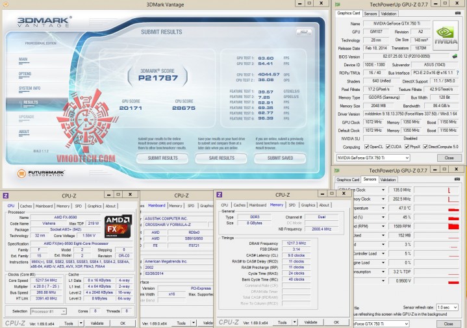Click the GPU-Z title bar icon in top window
Screen dimensions: 467x328
coord(338,5)
